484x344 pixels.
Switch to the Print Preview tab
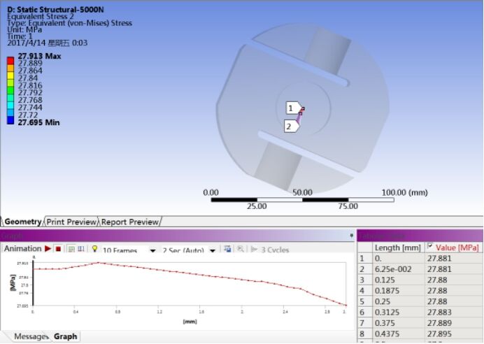[x=71, y=222]
